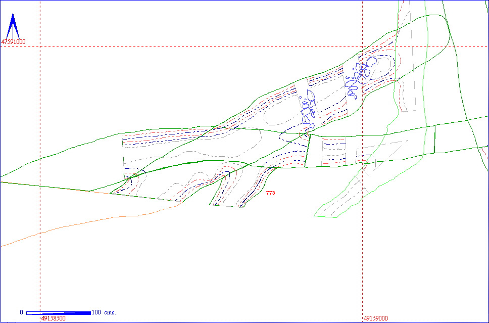489x323 pixels.
Task: Select the easting label 49159000
Action: [376, 318]
